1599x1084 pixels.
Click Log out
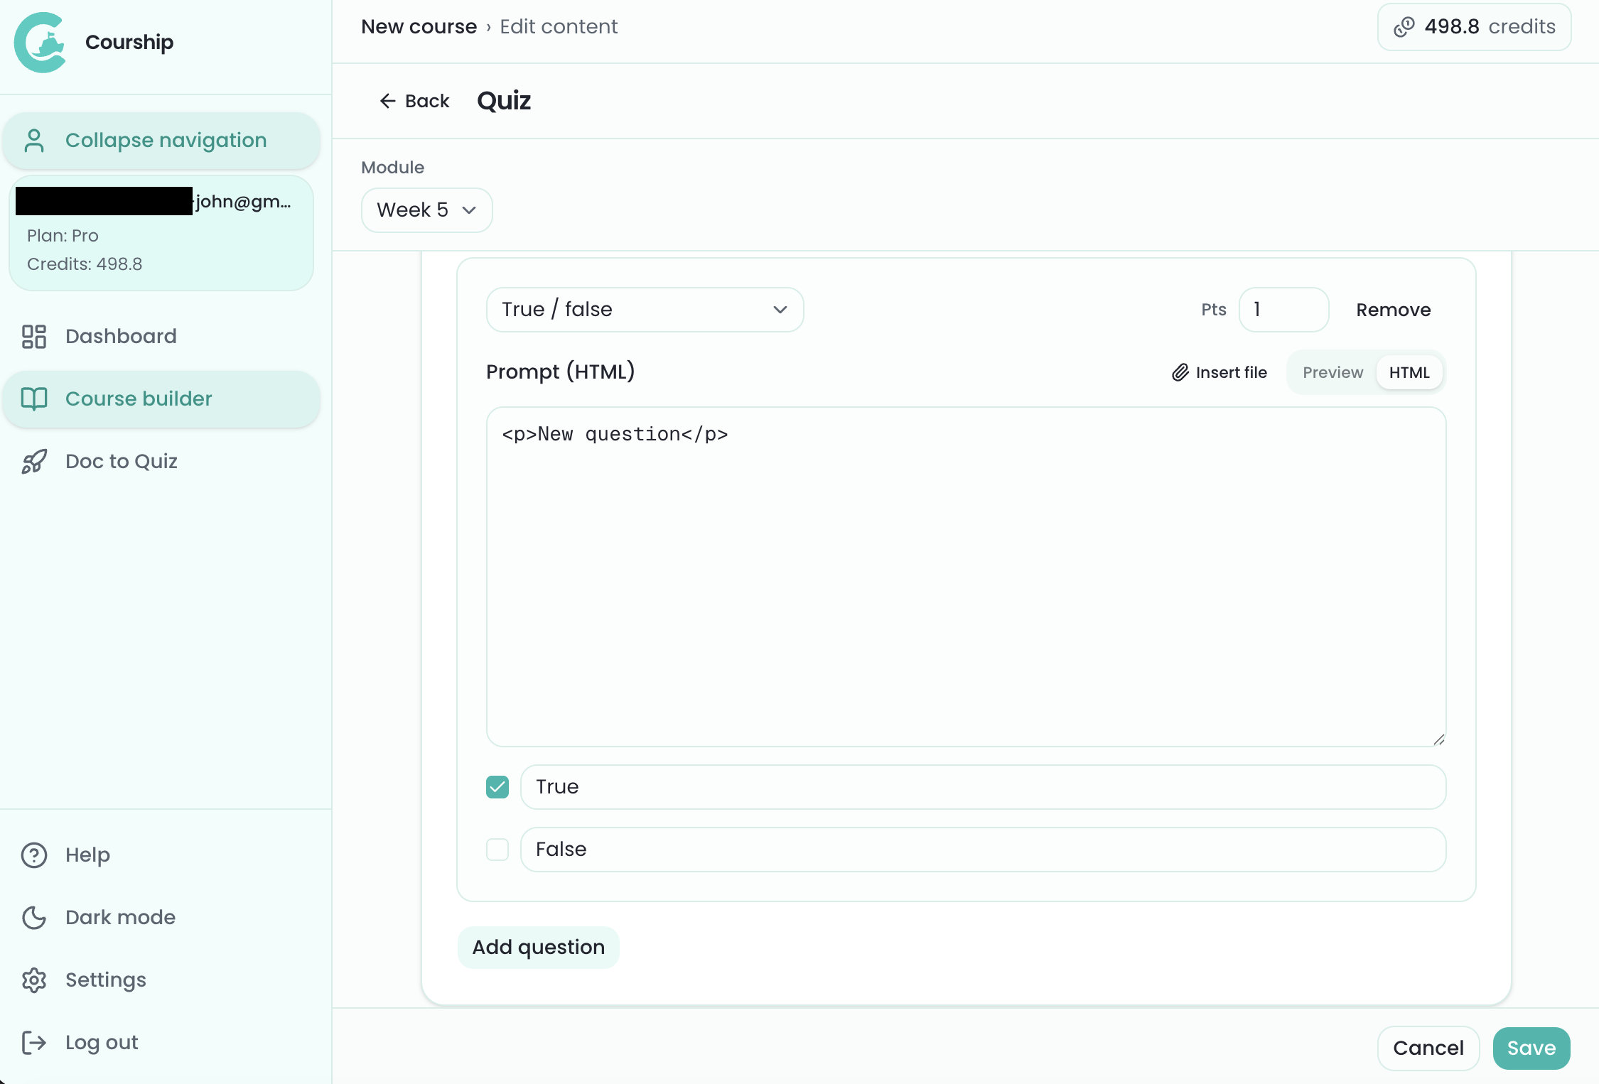point(161,1043)
